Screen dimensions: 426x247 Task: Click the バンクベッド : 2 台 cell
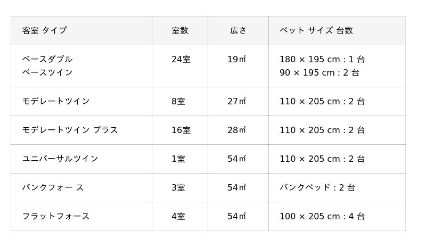point(317,187)
